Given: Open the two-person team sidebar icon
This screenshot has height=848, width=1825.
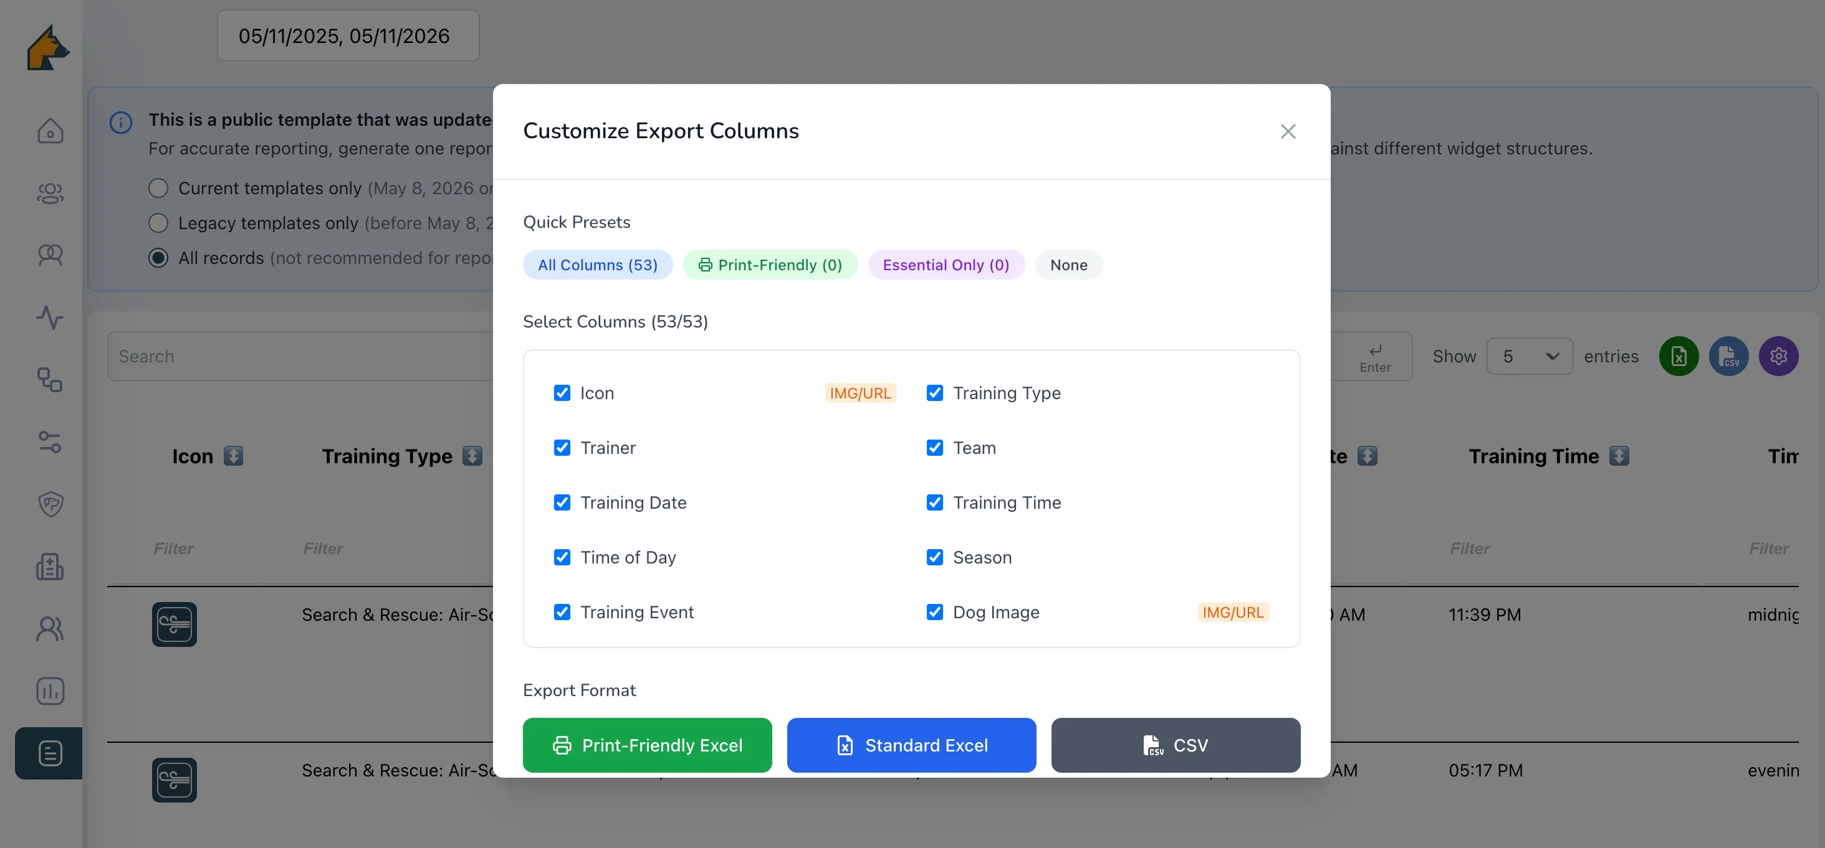Looking at the screenshot, I should [x=50, y=255].
